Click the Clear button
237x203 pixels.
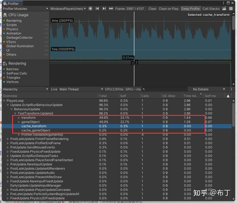coord(152,8)
